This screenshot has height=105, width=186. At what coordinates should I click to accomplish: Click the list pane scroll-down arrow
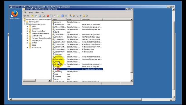click(x=131, y=80)
